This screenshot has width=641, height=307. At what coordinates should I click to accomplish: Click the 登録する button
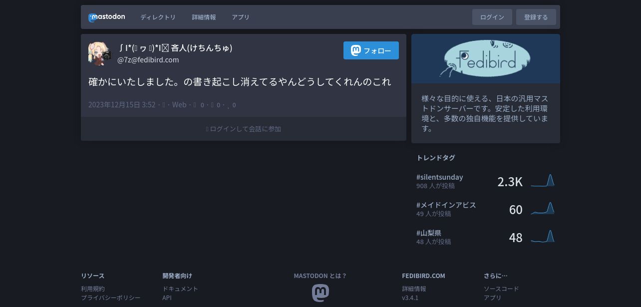point(536,17)
